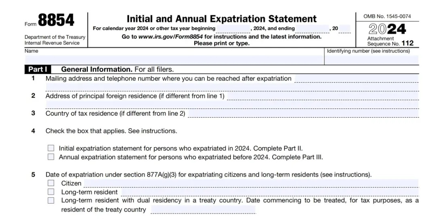This screenshot has height=219, width=437.
Task: Enter the principal foreign residence address field
Action: click(322, 96)
